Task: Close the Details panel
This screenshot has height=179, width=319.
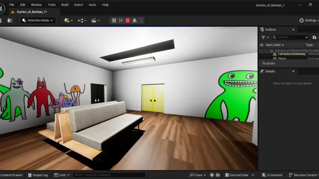Action: [293, 71]
